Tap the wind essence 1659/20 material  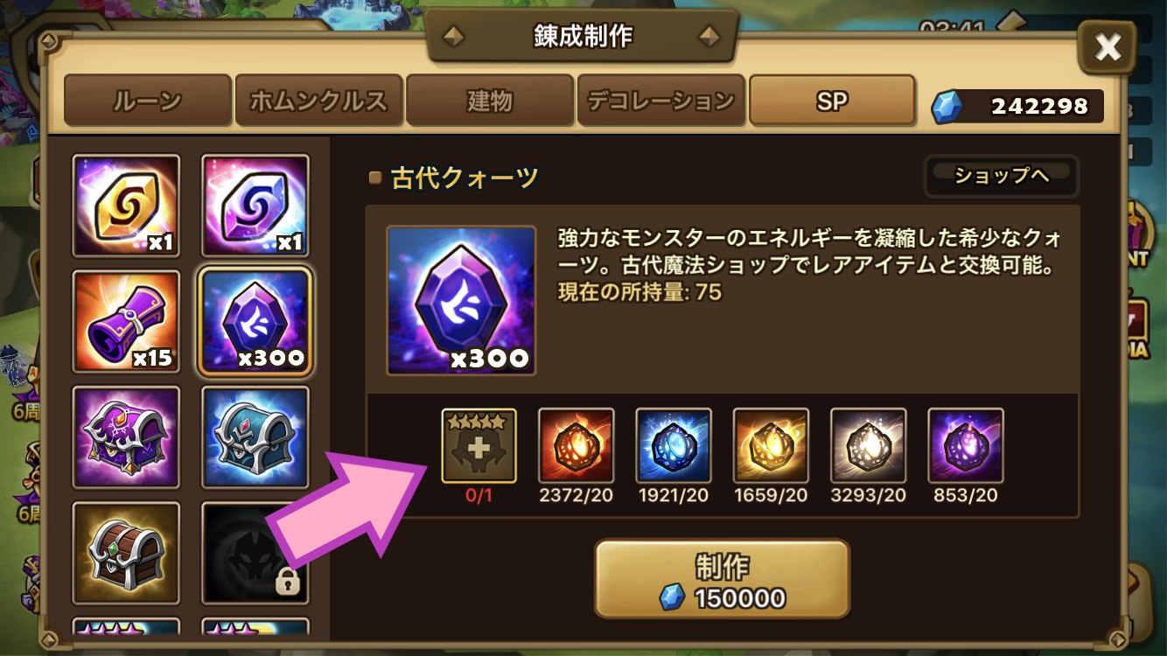pyautogui.click(x=771, y=446)
